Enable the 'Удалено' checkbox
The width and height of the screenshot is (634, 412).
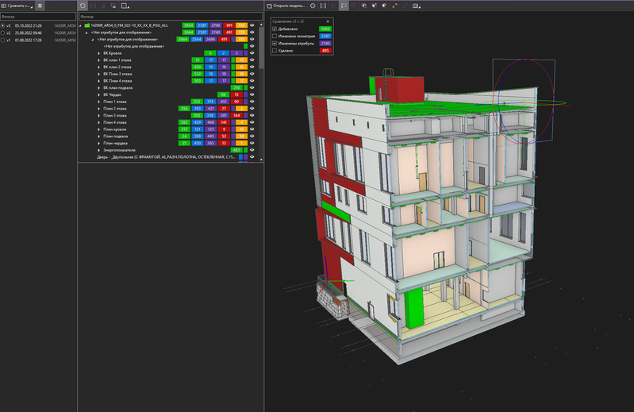coord(275,51)
